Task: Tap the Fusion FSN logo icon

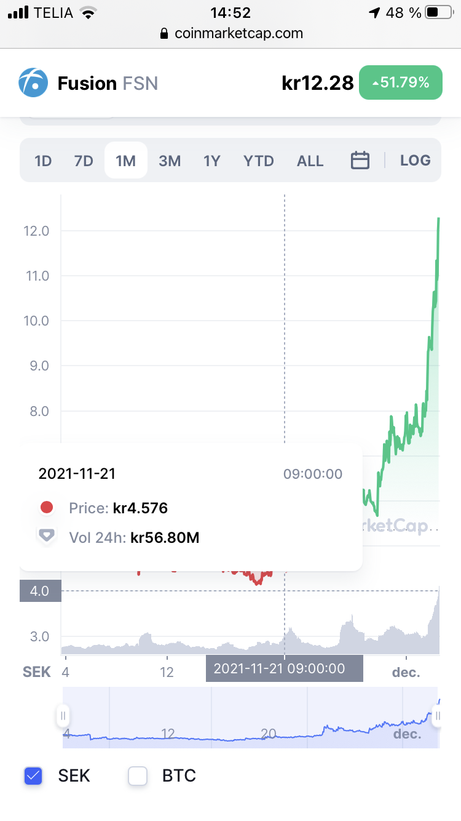Action: (x=33, y=82)
